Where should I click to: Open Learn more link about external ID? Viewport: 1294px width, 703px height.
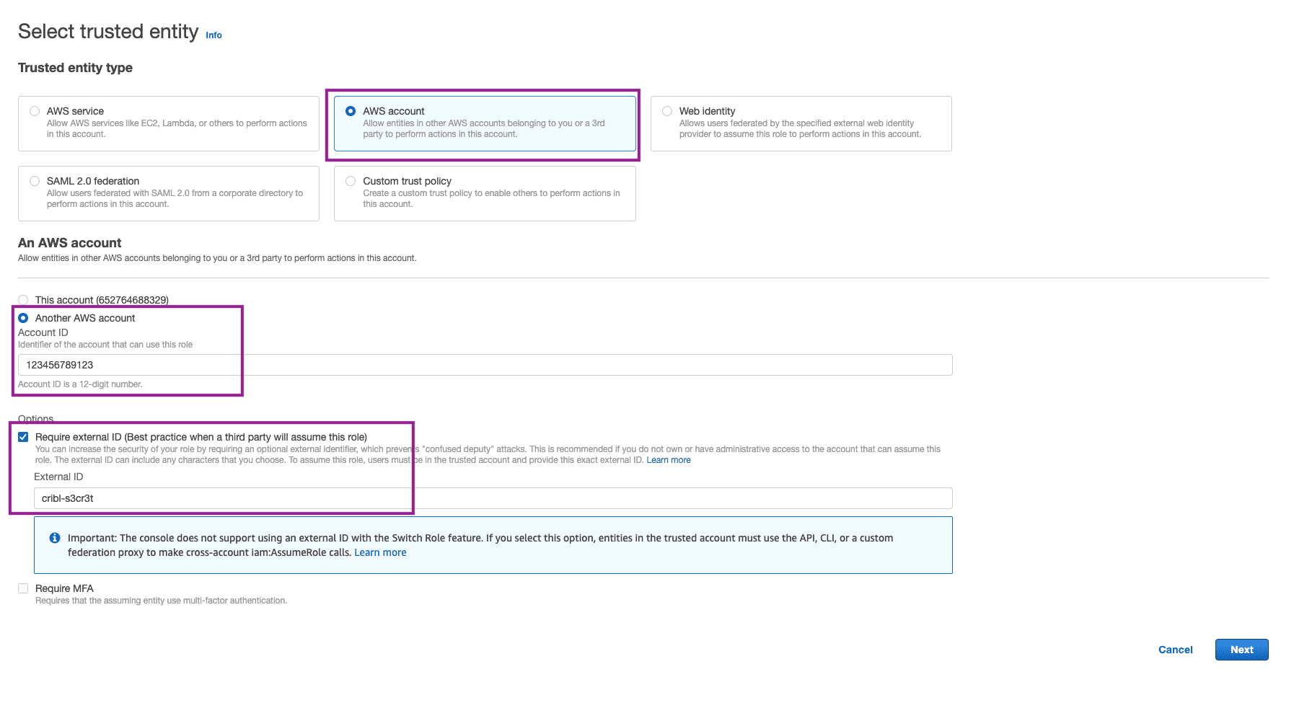[668, 460]
